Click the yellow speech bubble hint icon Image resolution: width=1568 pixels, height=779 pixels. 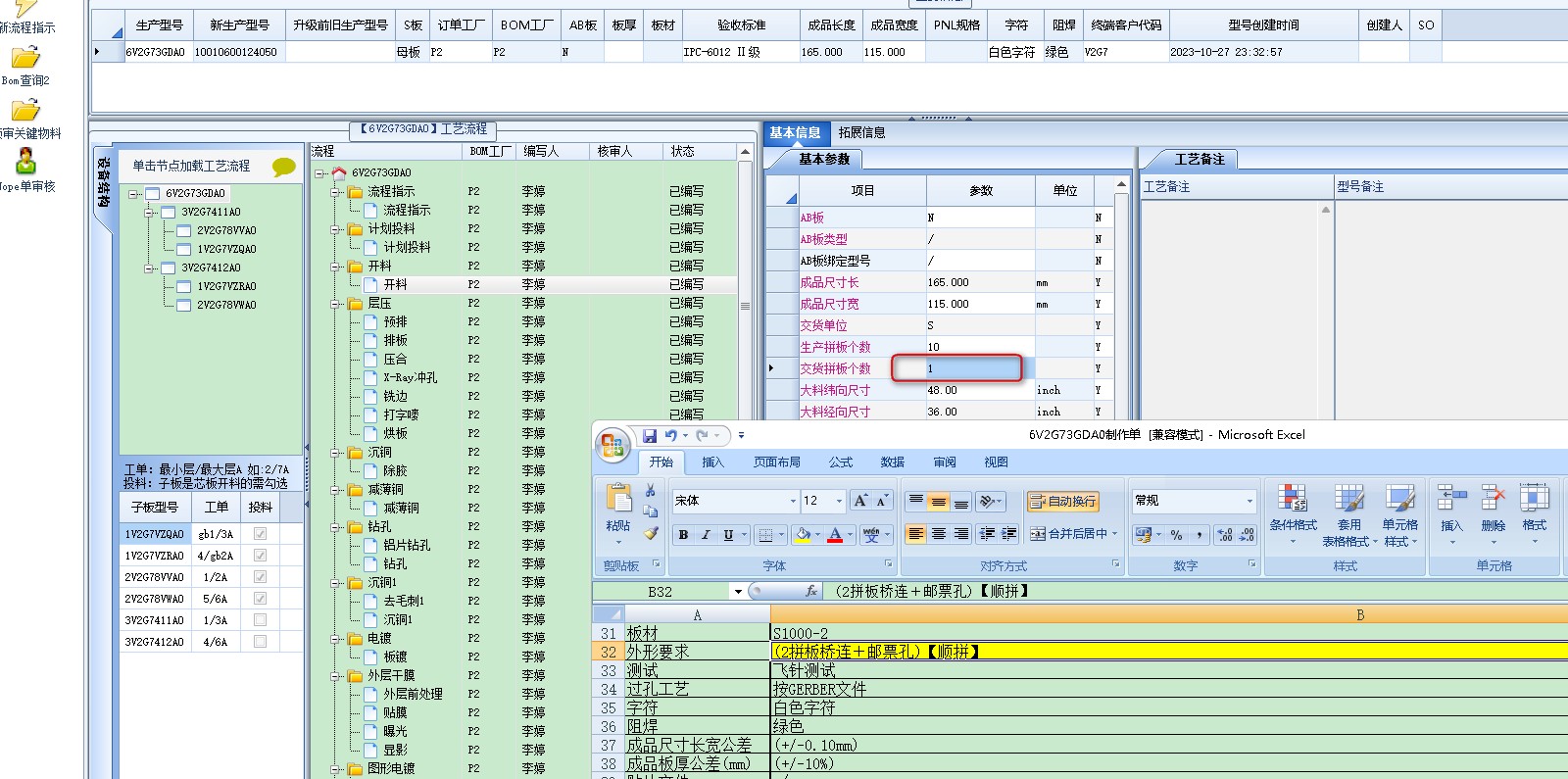[x=284, y=167]
